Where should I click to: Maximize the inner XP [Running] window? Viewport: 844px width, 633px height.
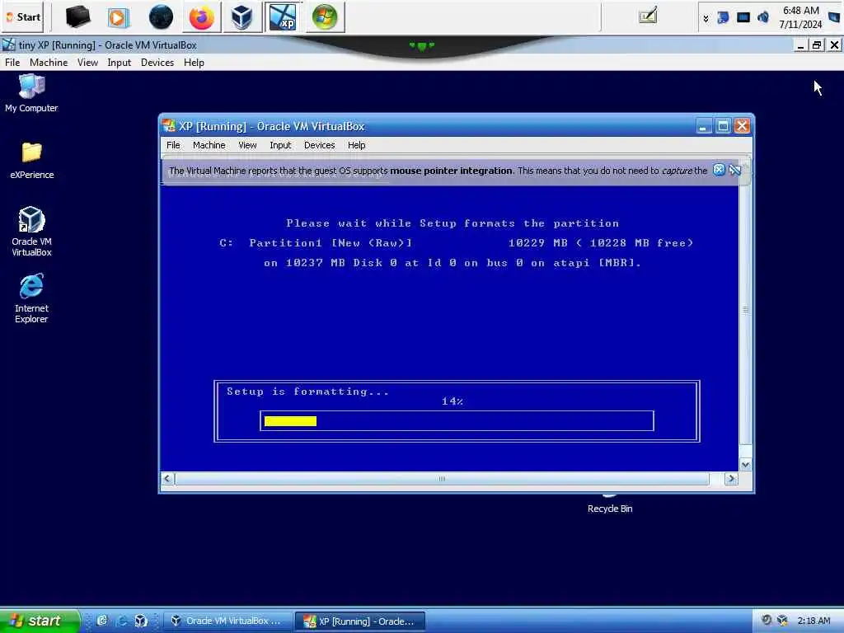[723, 126]
